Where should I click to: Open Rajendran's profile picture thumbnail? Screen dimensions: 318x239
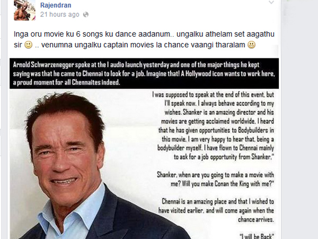click(24, 10)
